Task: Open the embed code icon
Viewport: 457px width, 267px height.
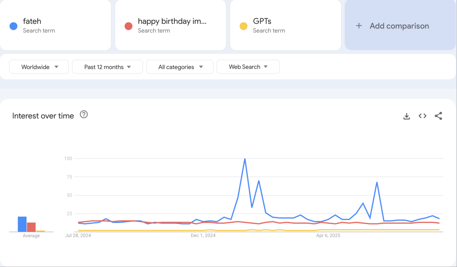Action: [422, 116]
